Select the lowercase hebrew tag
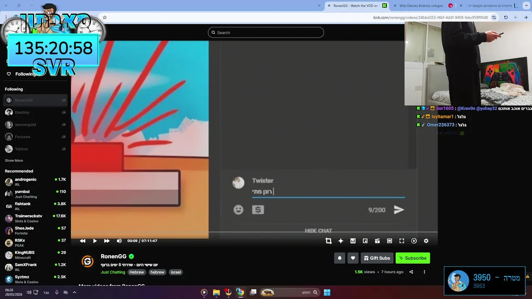Image resolution: width=532 pixels, height=299 pixels. (158, 272)
